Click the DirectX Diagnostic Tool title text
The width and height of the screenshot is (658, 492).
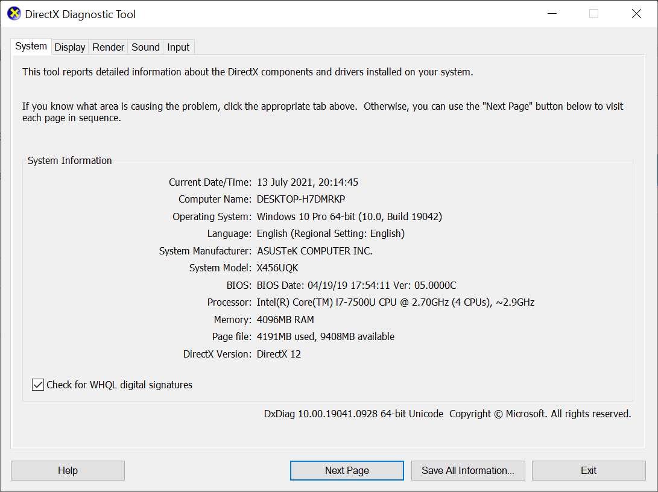click(x=80, y=14)
